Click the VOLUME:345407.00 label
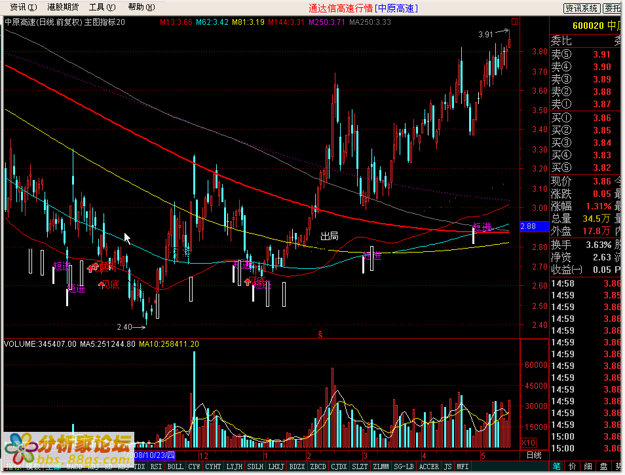Image resolution: width=625 pixels, height=475 pixels. [40, 344]
